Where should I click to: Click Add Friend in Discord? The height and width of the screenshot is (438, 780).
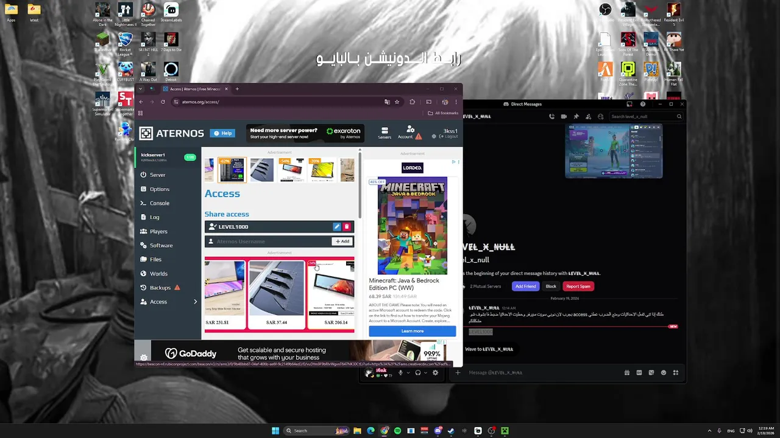pos(525,286)
